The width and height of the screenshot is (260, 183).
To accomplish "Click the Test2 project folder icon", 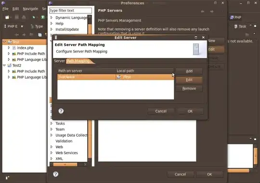I will point(10,65).
